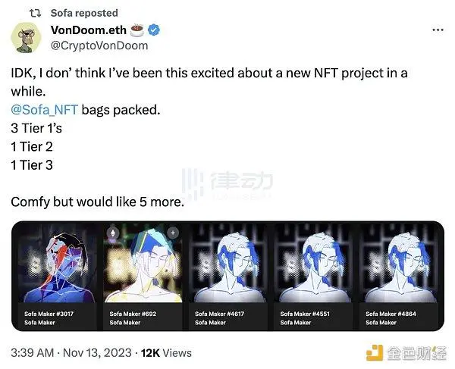Click the coffee cup emoji beside username

coord(137,30)
